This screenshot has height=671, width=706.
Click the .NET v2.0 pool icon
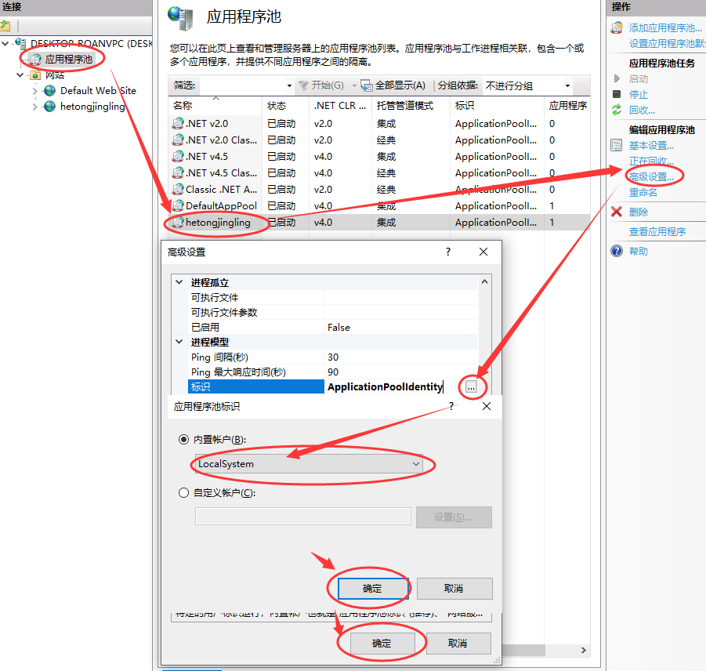pyautogui.click(x=178, y=123)
